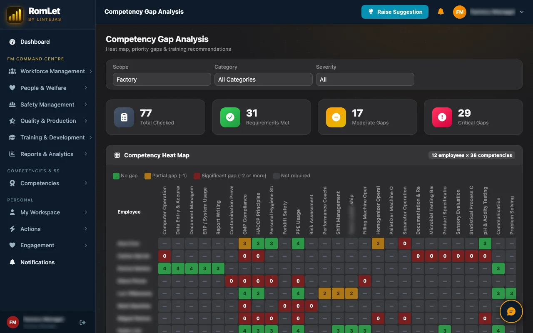Click the 12 employees × 38 competencies badge
Screen dimensions: 533x333
pos(472,155)
